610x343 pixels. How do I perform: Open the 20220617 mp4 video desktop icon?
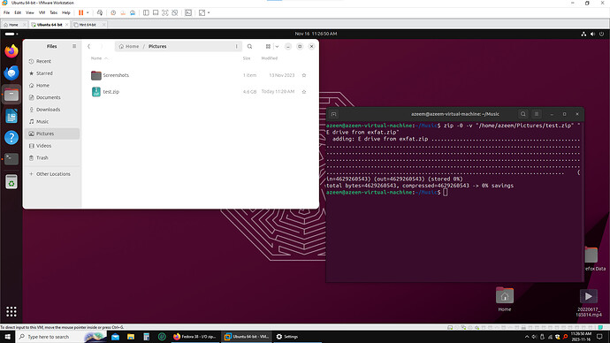point(588,302)
